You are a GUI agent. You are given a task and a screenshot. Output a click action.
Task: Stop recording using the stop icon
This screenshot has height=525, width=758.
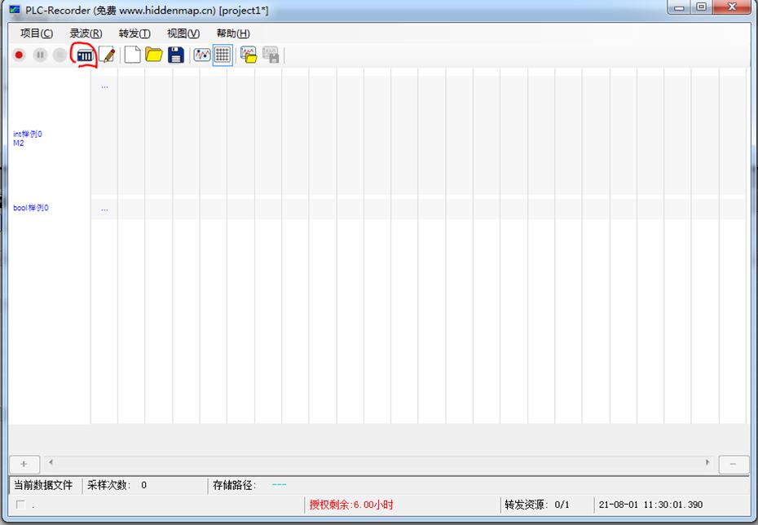(x=61, y=55)
